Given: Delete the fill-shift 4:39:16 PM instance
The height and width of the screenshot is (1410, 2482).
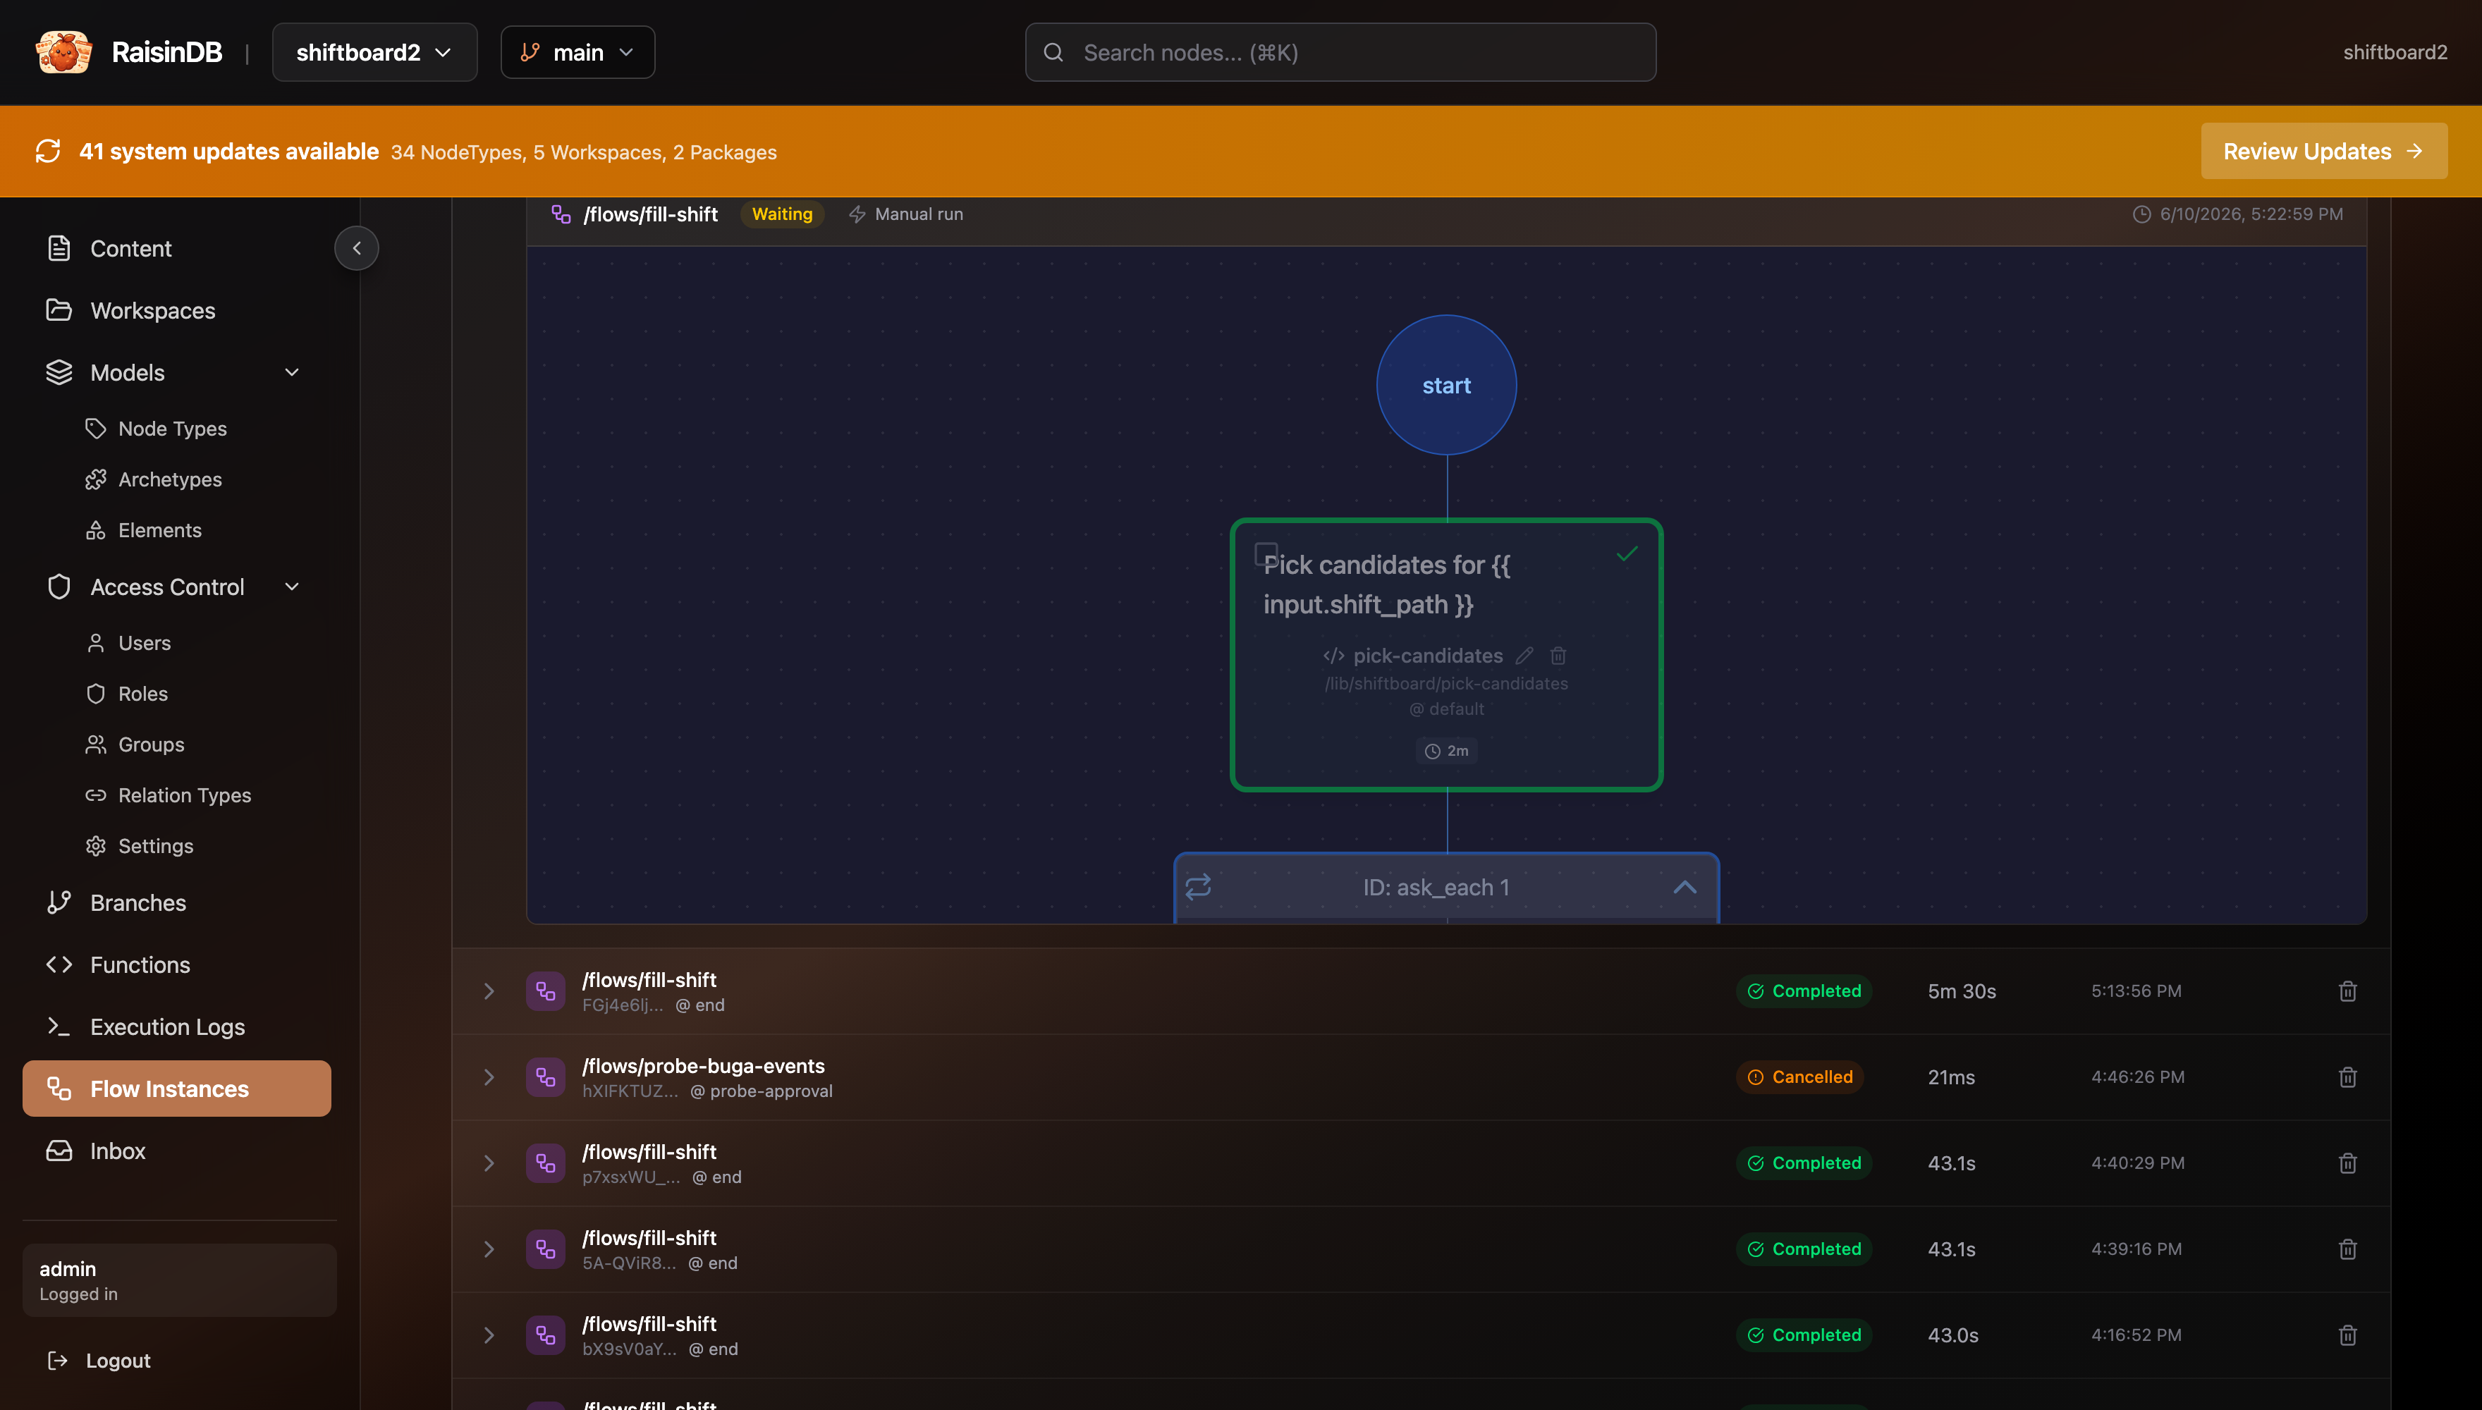Looking at the screenshot, I should pyautogui.click(x=2347, y=1249).
